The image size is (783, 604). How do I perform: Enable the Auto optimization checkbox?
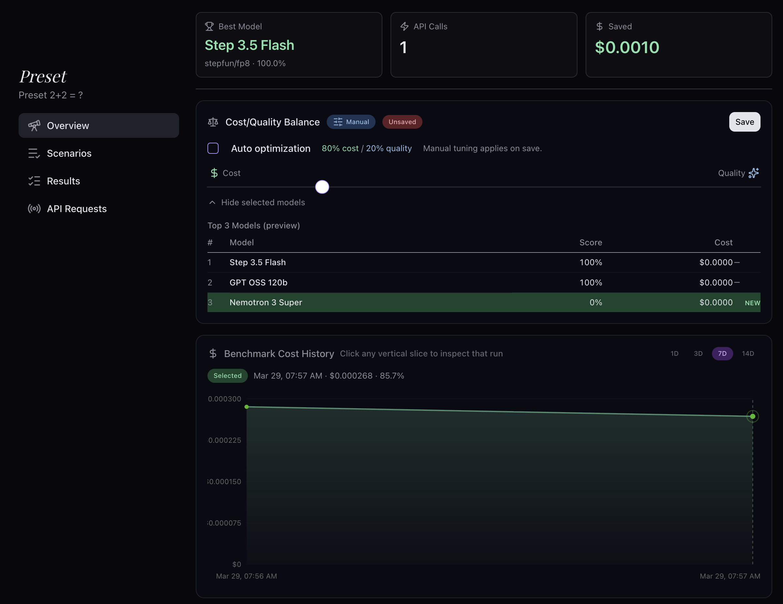click(x=213, y=148)
